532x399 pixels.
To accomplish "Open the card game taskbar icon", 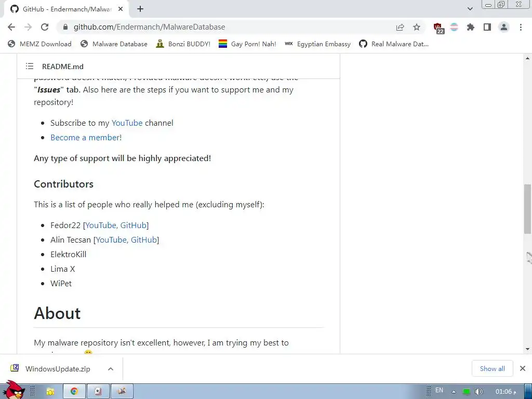I will click(x=98, y=392).
